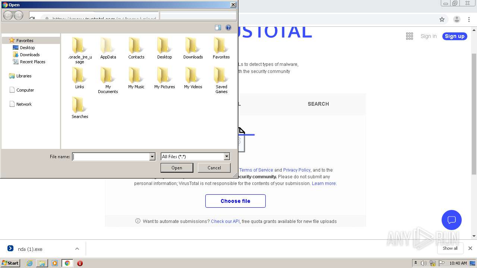Viewport: 477px width, 268px height.
Task: Click the Open button
Action: [177, 168]
